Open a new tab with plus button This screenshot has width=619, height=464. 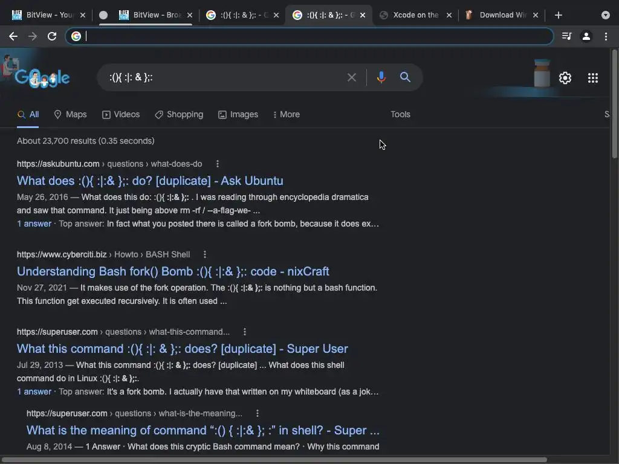coord(558,15)
